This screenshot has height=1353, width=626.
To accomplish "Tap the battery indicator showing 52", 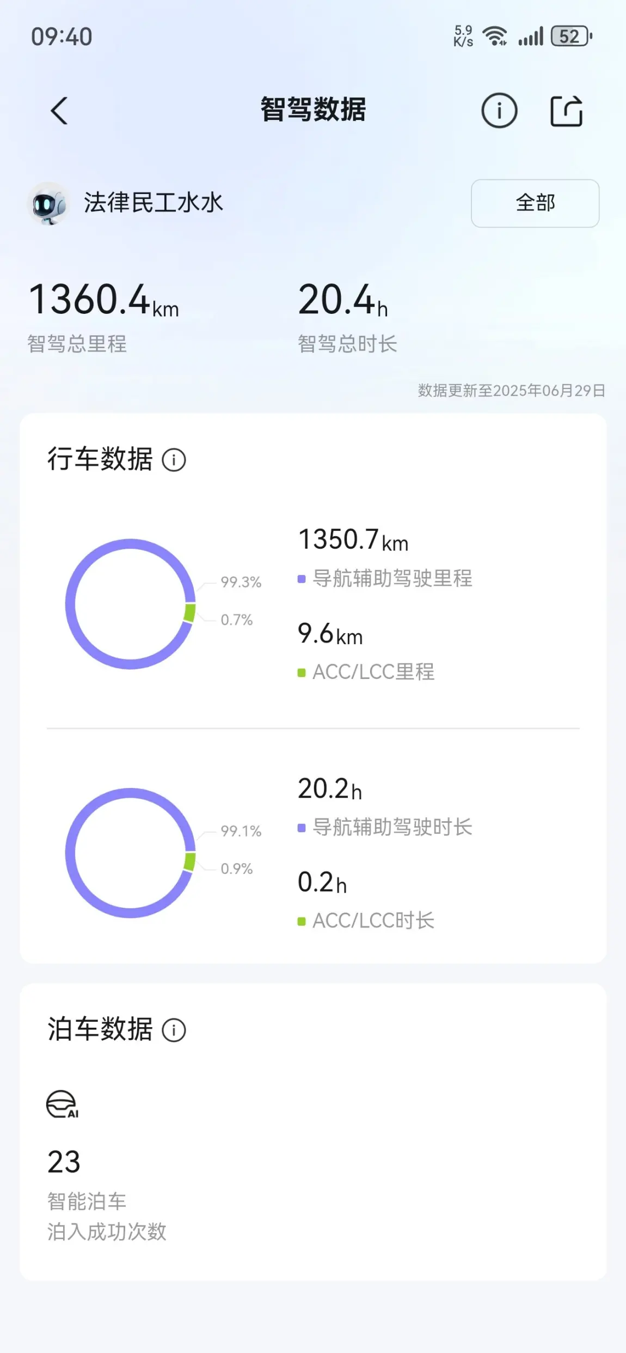I will tap(572, 37).
